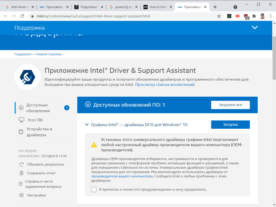Click the monitor icon beside Этот ПК
276x207 pixels.
click(x=21, y=120)
